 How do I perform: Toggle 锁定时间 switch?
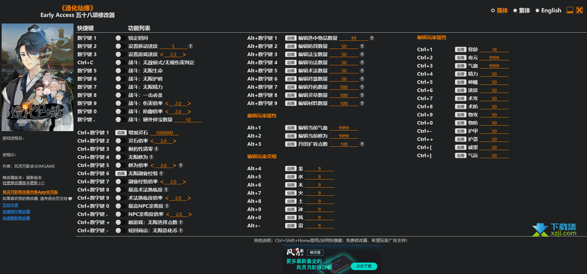[121, 38]
